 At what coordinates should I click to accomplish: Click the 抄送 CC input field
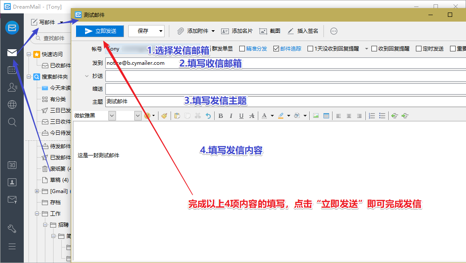(x=285, y=76)
